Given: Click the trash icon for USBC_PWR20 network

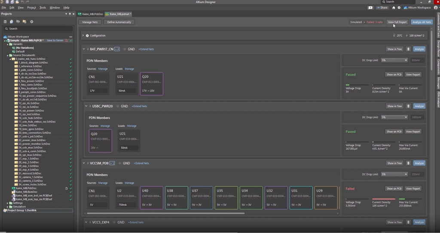Looking at the screenshot, I should tap(408, 106).
